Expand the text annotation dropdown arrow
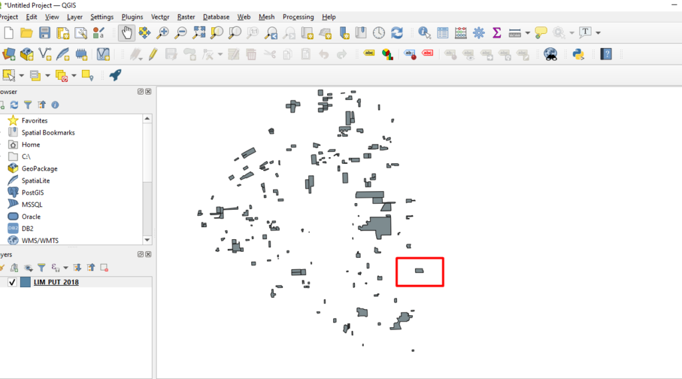Image resolution: width=682 pixels, height=379 pixels. click(598, 33)
